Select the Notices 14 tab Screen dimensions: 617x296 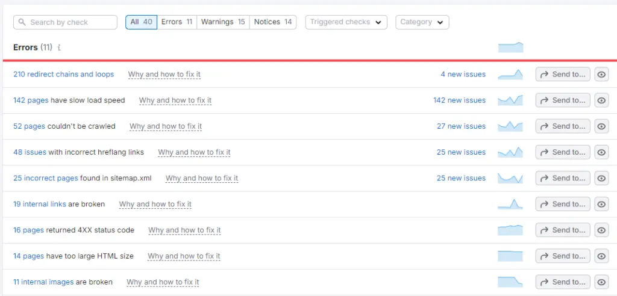(x=273, y=22)
